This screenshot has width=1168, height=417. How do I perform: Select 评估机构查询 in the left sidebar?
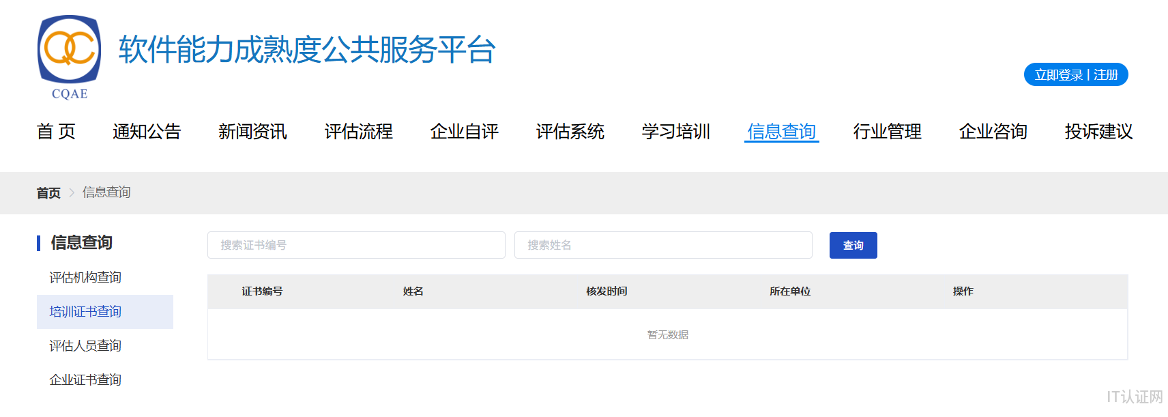pos(85,278)
